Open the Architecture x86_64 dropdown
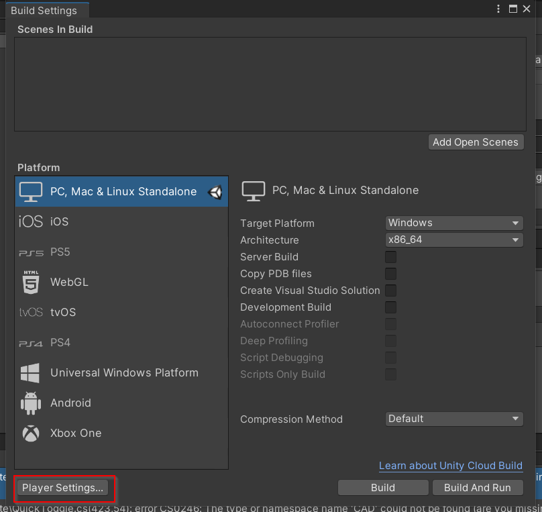Image resolution: width=542 pixels, height=512 pixels. click(454, 240)
